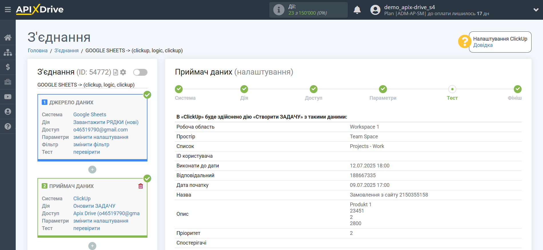Open Google Sheets system link

coord(90,115)
